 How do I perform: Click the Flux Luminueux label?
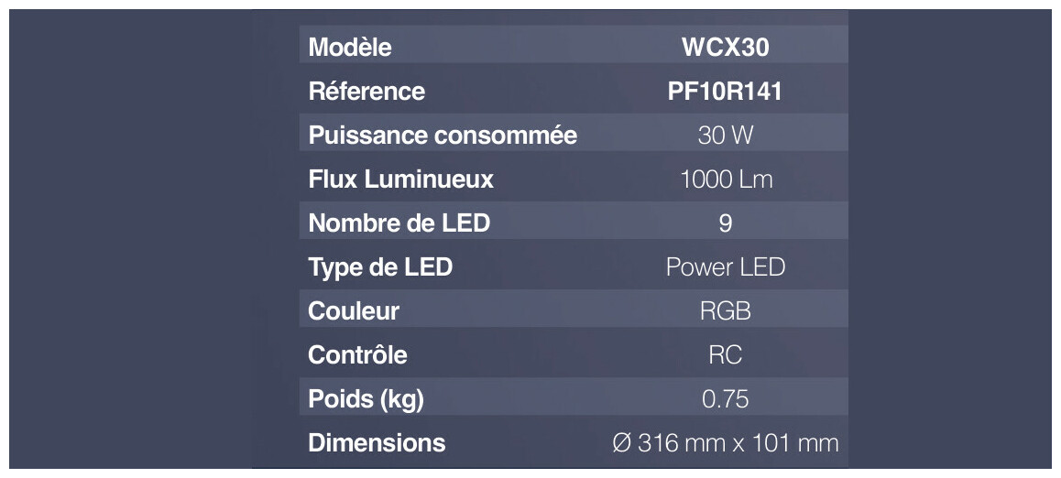coord(400,179)
